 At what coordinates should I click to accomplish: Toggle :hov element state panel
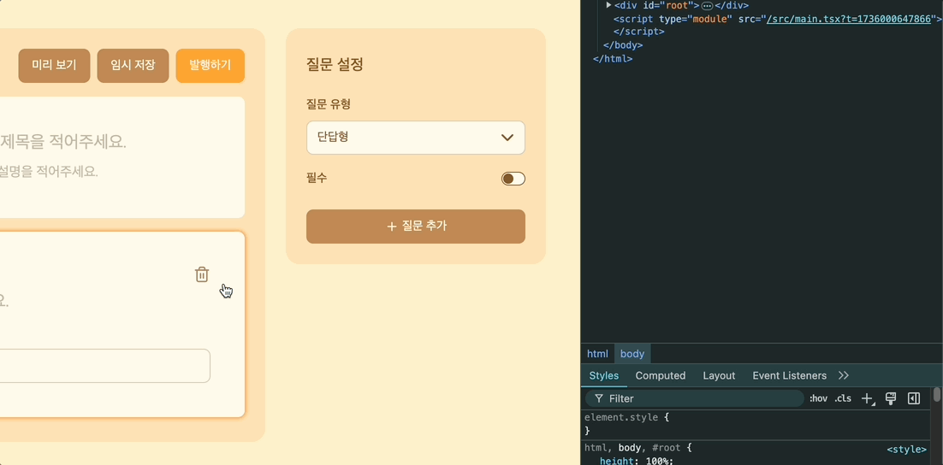coord(819,398)
